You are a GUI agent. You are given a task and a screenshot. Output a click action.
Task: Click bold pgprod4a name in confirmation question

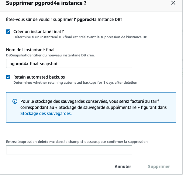coord(86,19)
